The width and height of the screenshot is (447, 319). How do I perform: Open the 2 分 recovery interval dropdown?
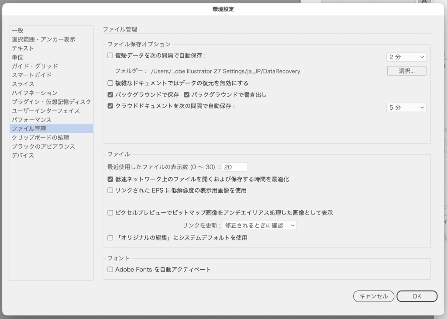[406, 57]
